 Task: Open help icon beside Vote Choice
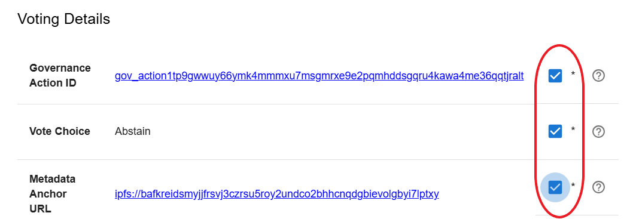click(598, 131)
